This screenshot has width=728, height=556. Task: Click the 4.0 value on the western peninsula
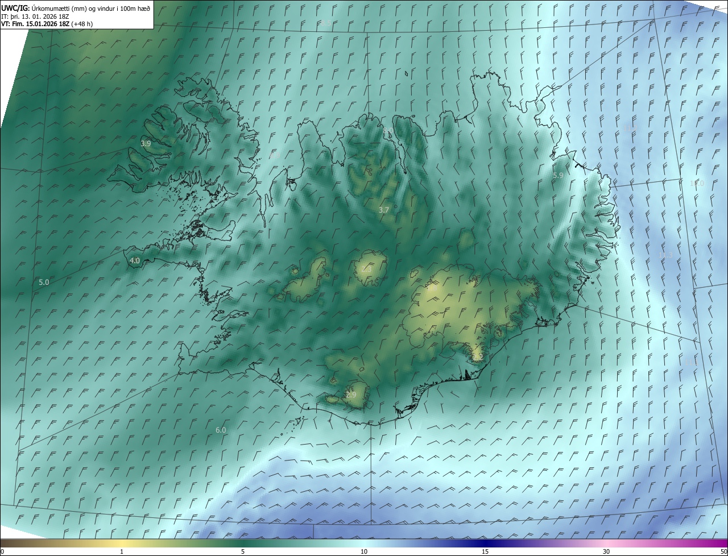[x=135, y=260]
